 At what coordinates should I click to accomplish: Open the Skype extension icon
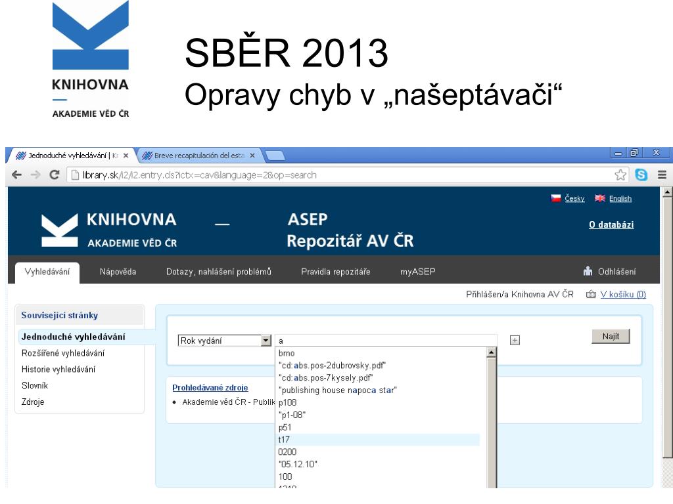pyautogui.click(x=641, y=175)
